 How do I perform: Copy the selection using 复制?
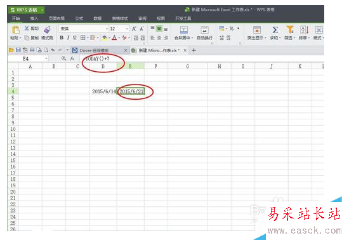click(31, 37)
